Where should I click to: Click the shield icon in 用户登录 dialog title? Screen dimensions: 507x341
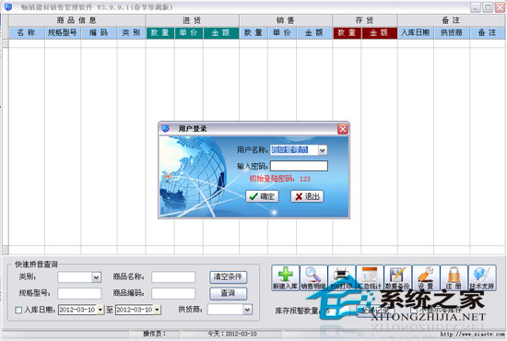[x=166, y=128]
